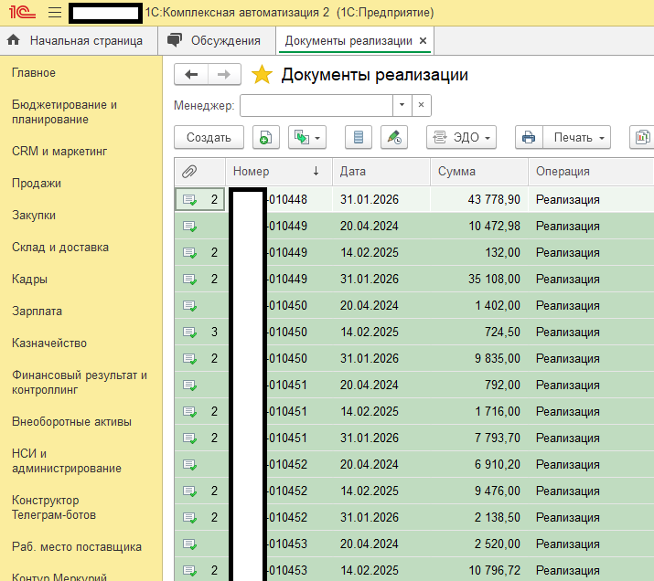Click the copy document icon button

[265, 137]
